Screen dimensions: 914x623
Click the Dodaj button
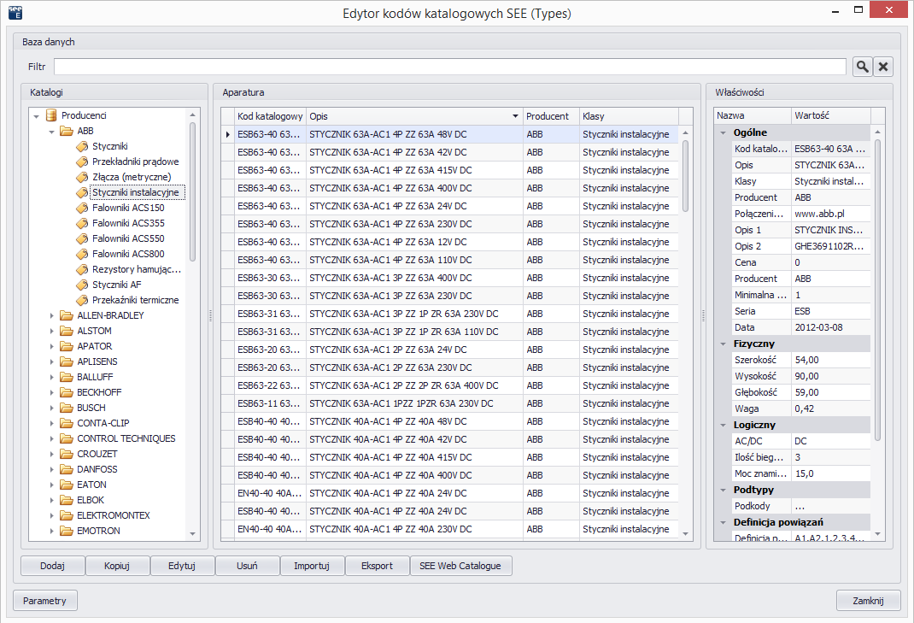(52, 566)
